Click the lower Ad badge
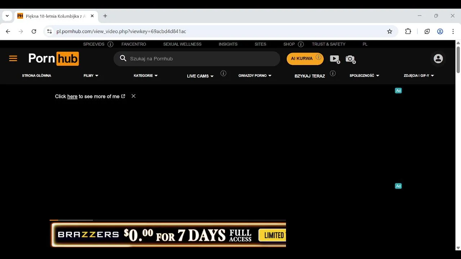461x259 pixels. coord(398,186)
